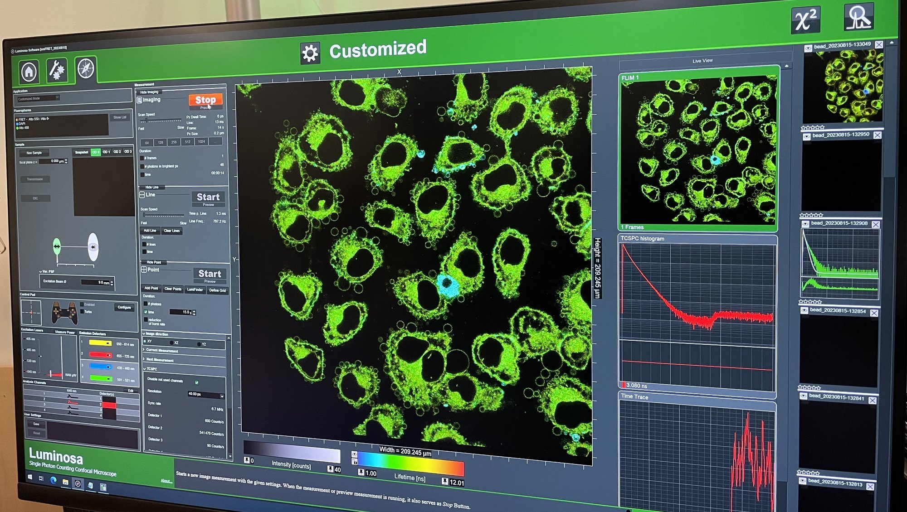
Task: Enable # photons in brightest px checkbox
Action: point(143,166)
